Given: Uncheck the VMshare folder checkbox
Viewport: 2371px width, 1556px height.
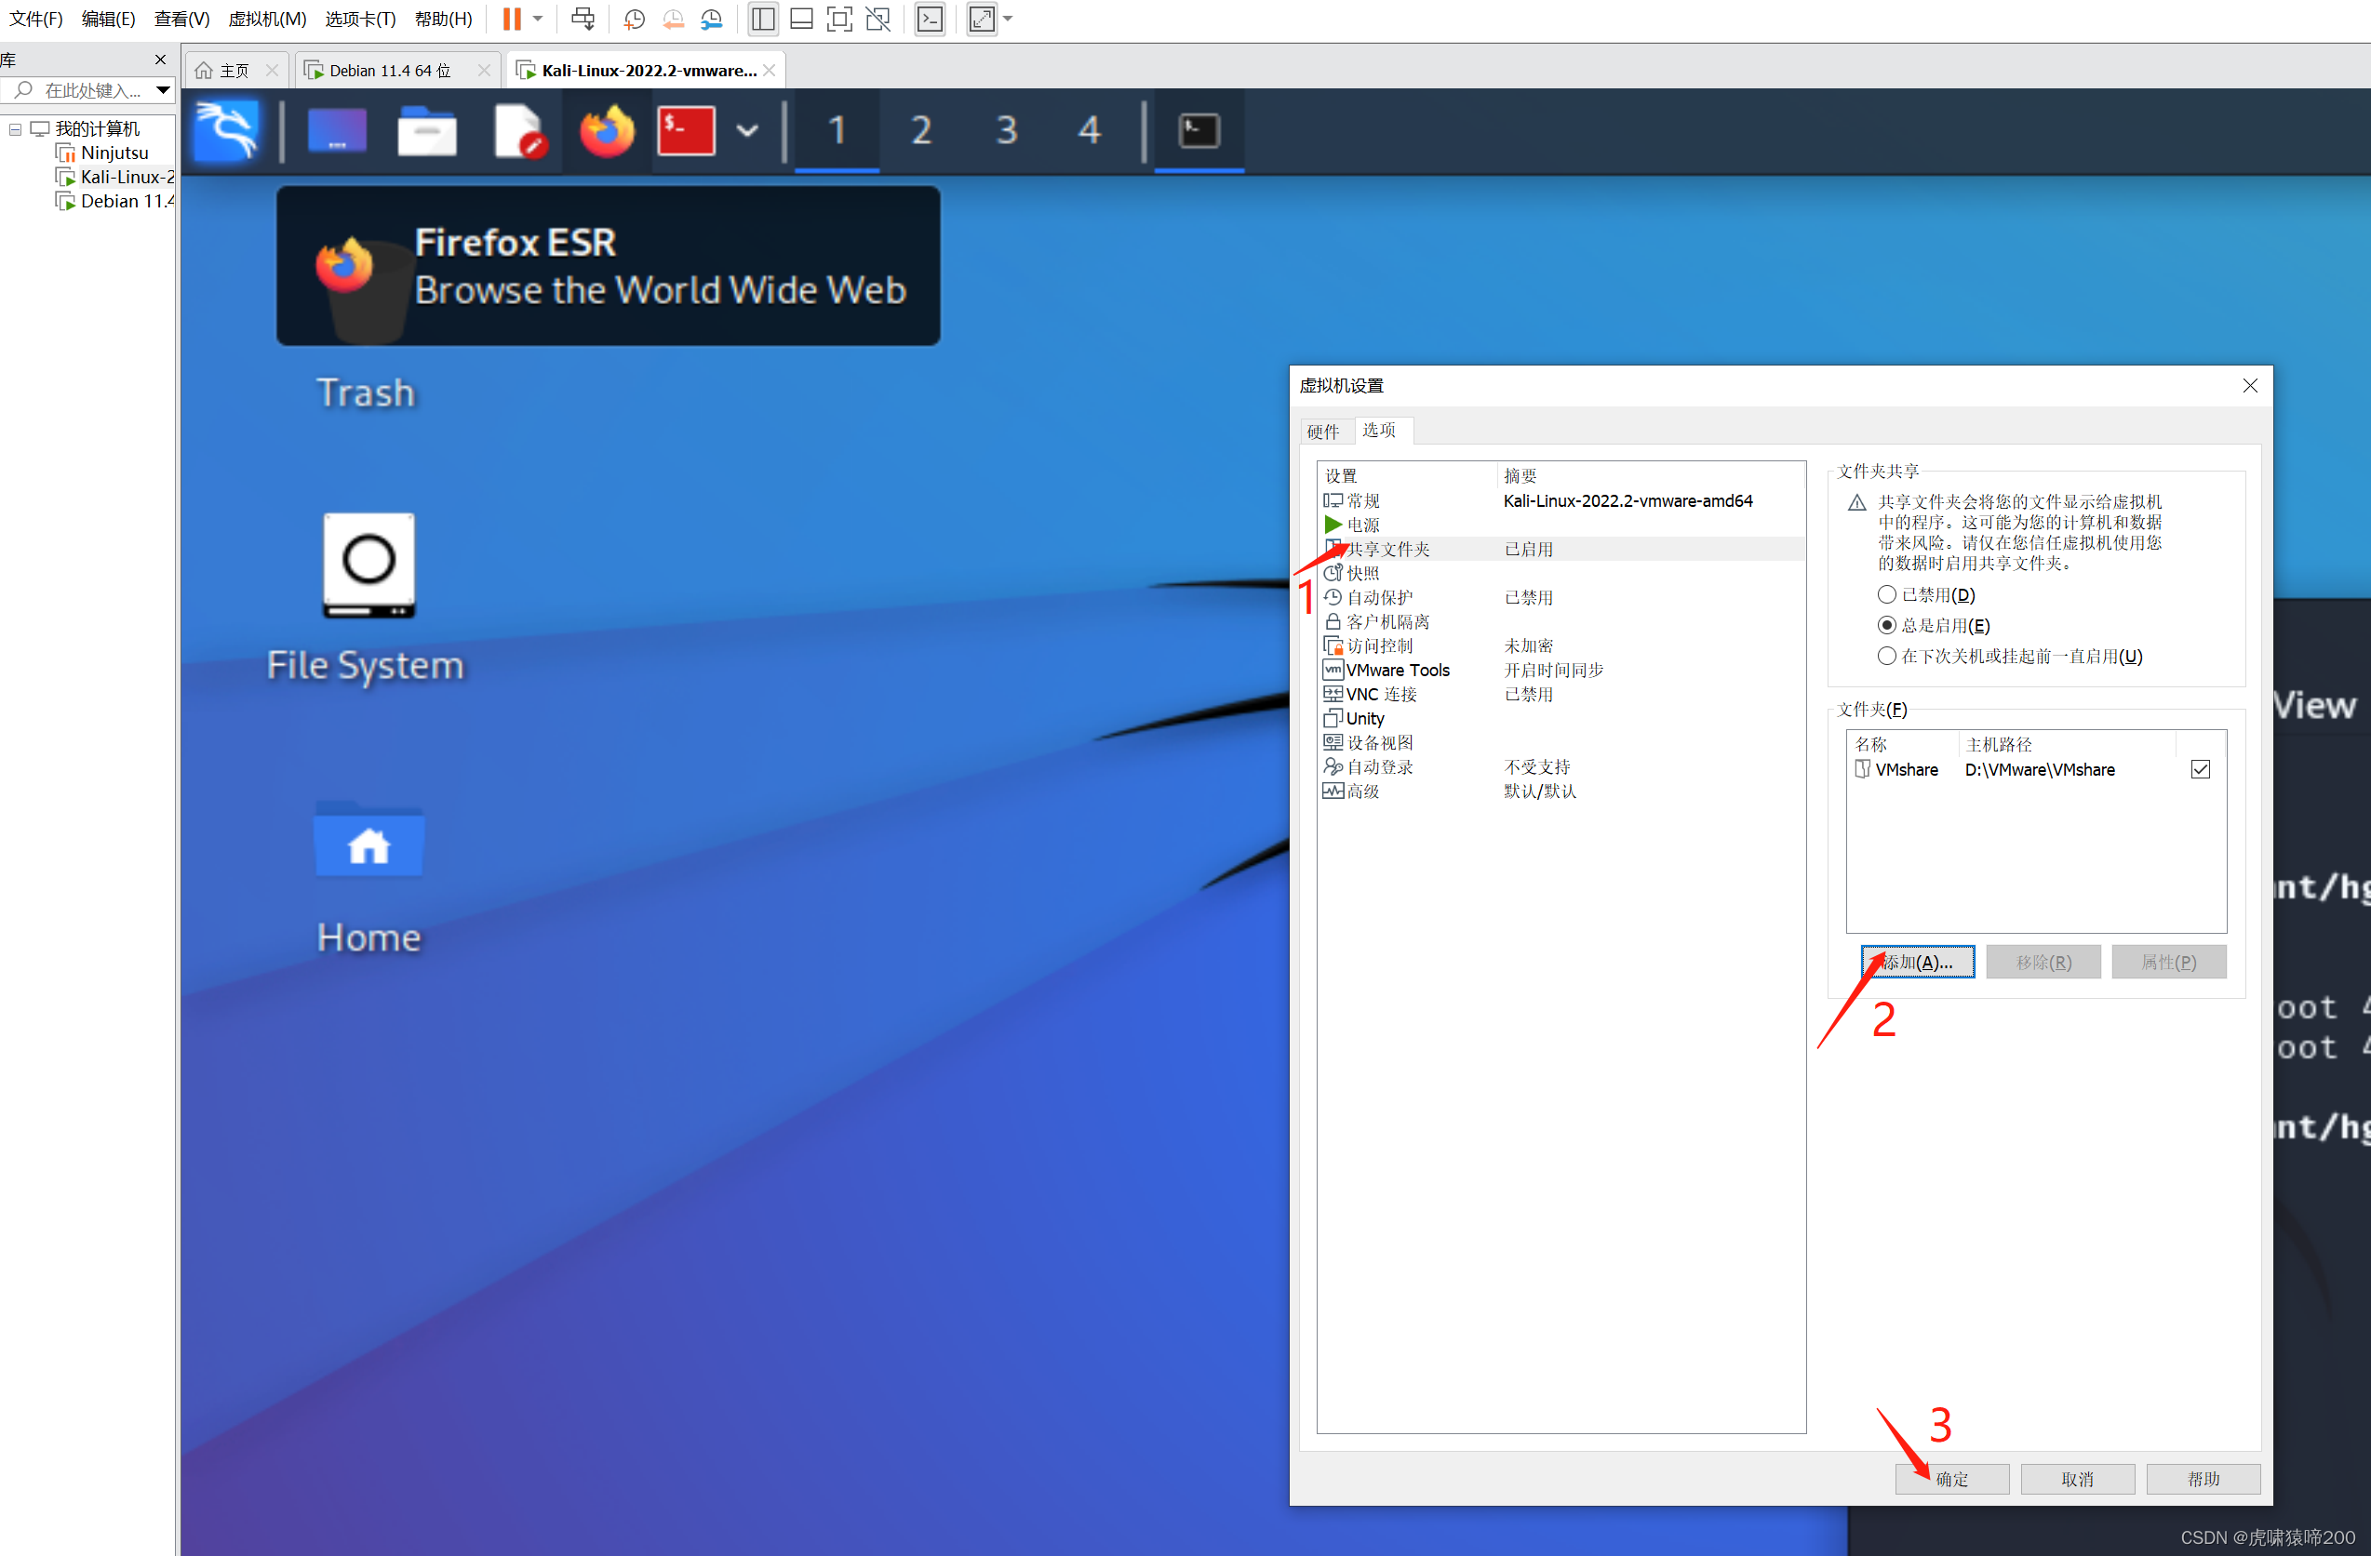Looking at the screenshot, I should [x=2201, y=769].
